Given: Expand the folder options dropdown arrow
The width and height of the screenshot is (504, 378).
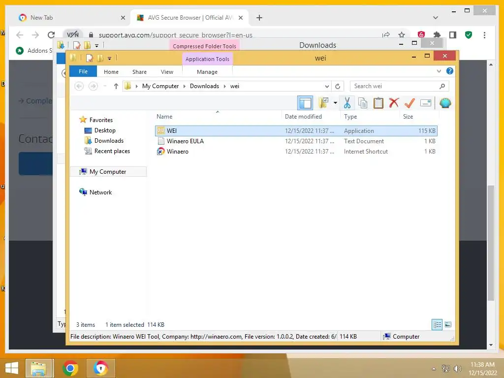Looking at the screenshot, I should [335, 103].
